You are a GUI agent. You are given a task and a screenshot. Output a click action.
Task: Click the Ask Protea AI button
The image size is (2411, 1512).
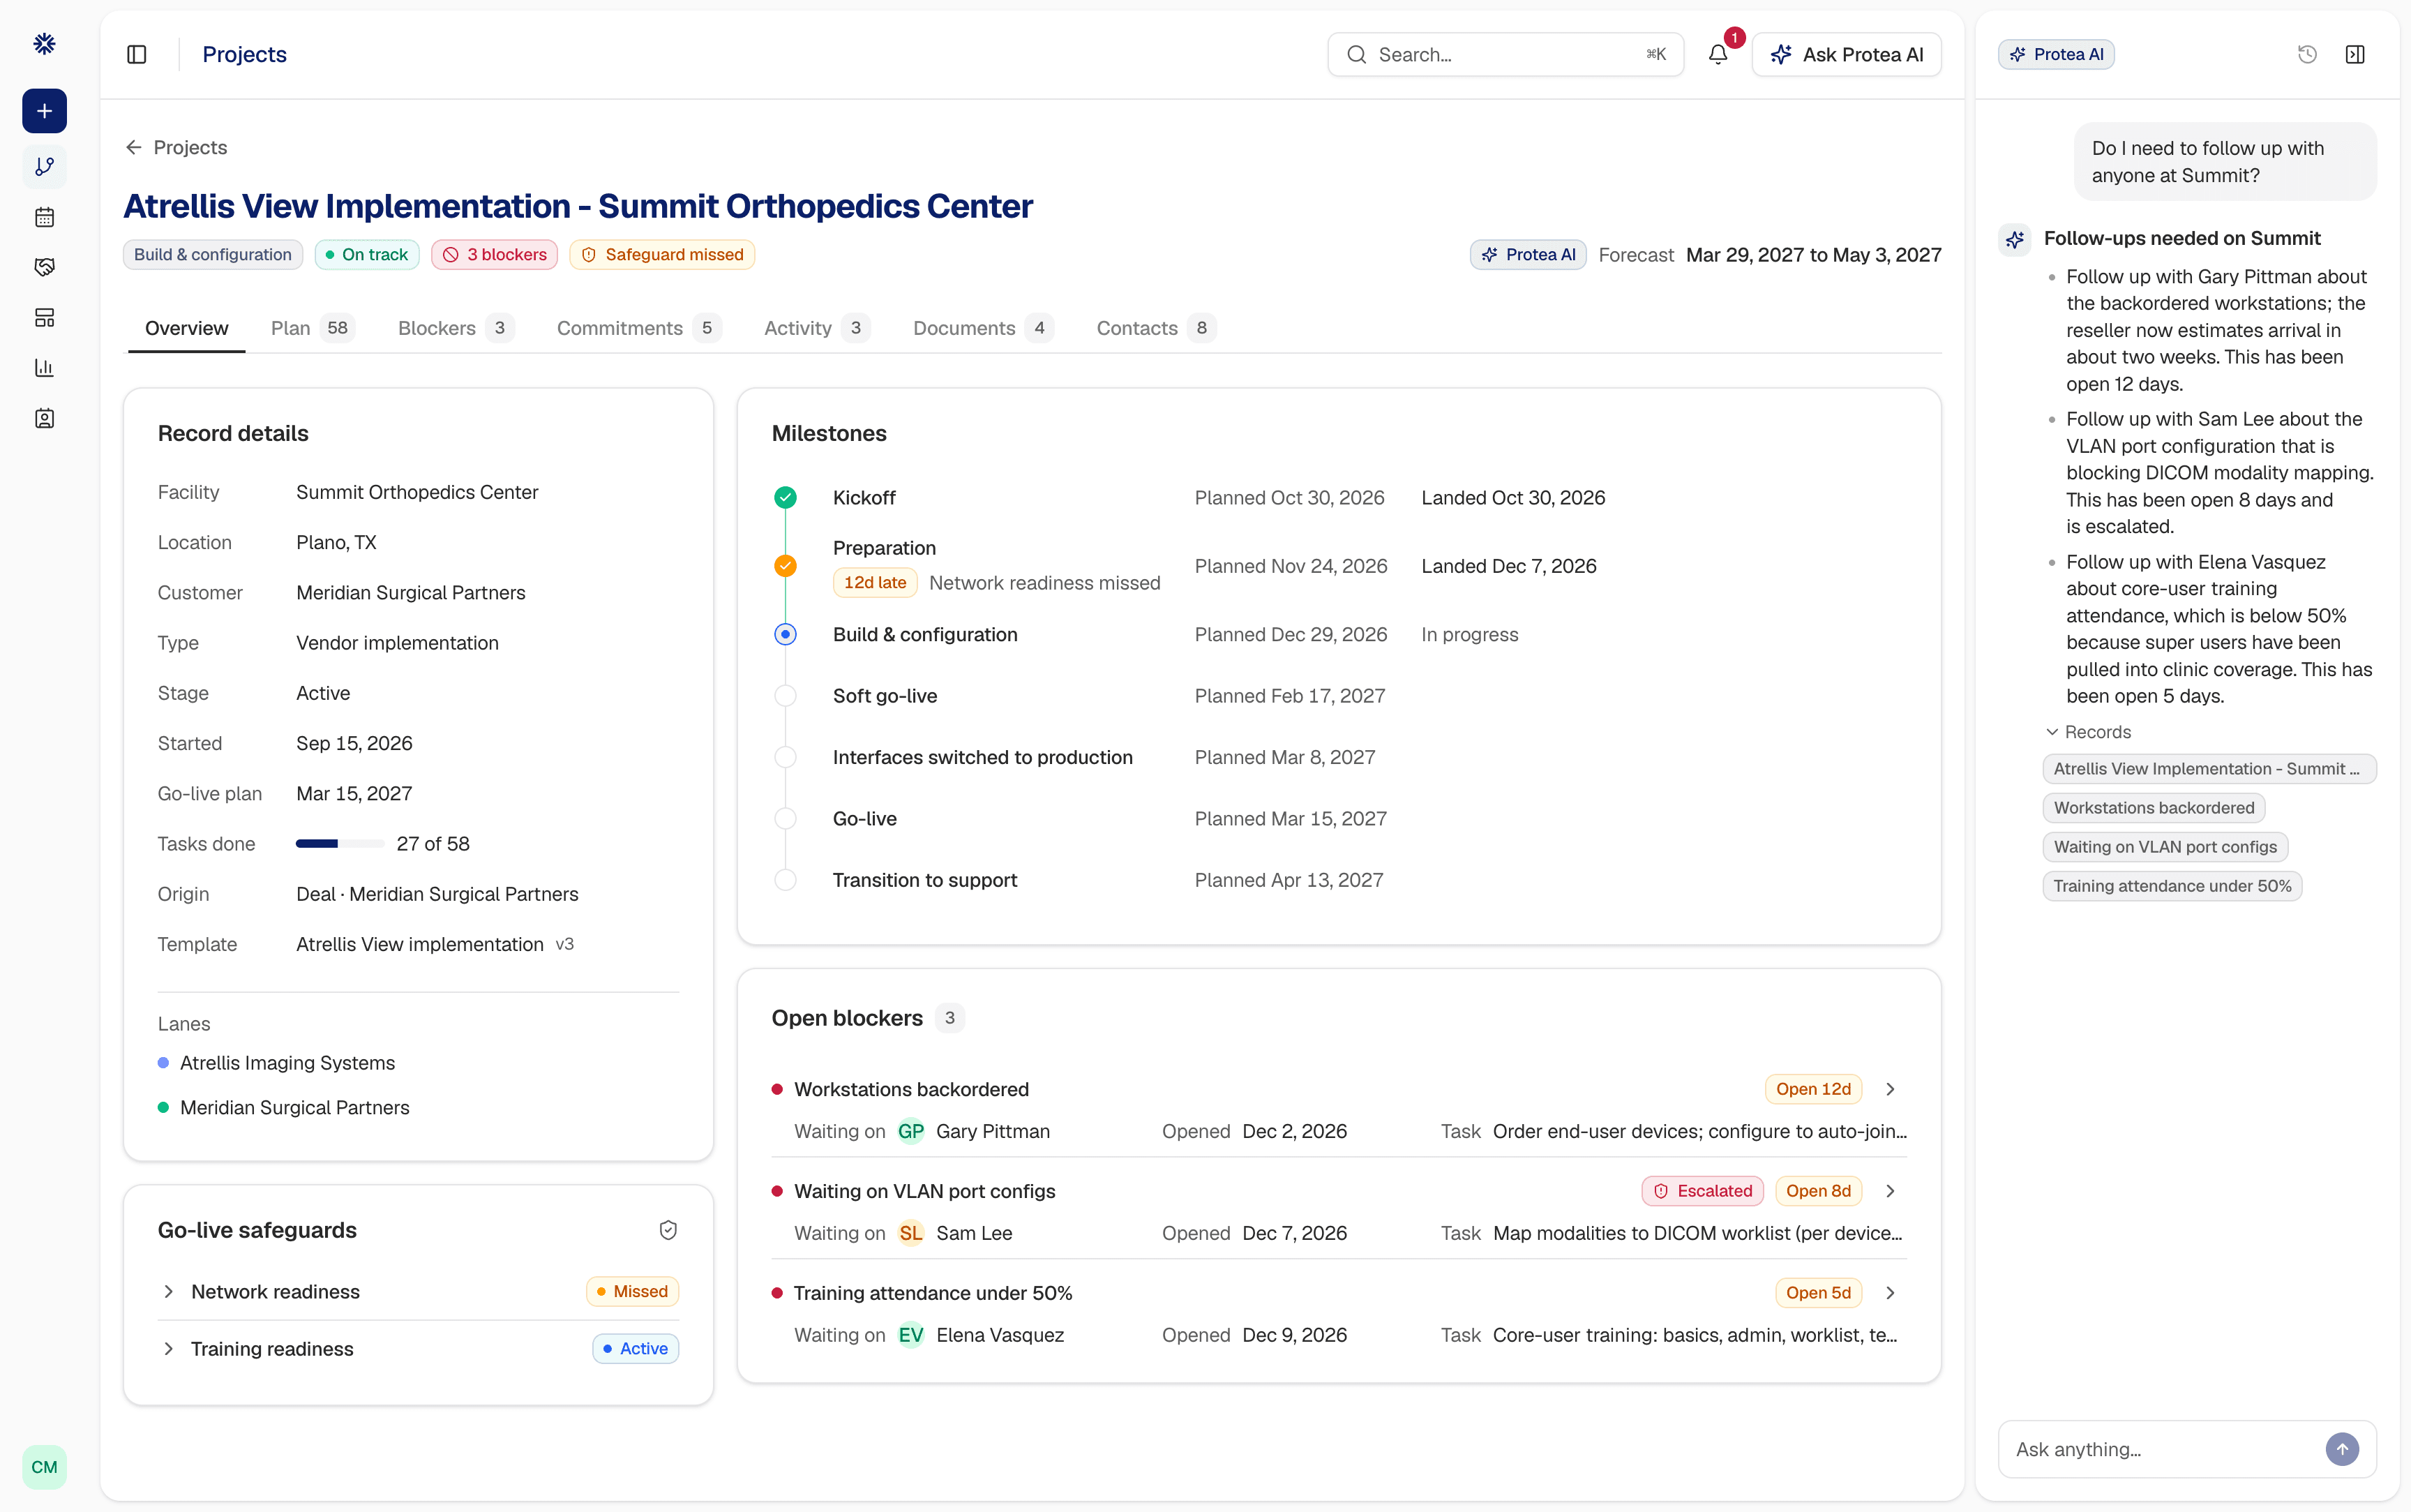tap(1846, 55)
